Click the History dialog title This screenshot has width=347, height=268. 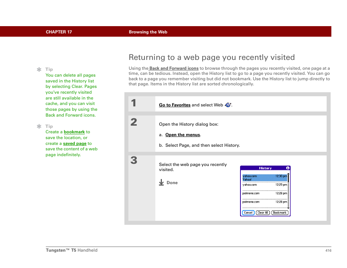click(265, 168)
